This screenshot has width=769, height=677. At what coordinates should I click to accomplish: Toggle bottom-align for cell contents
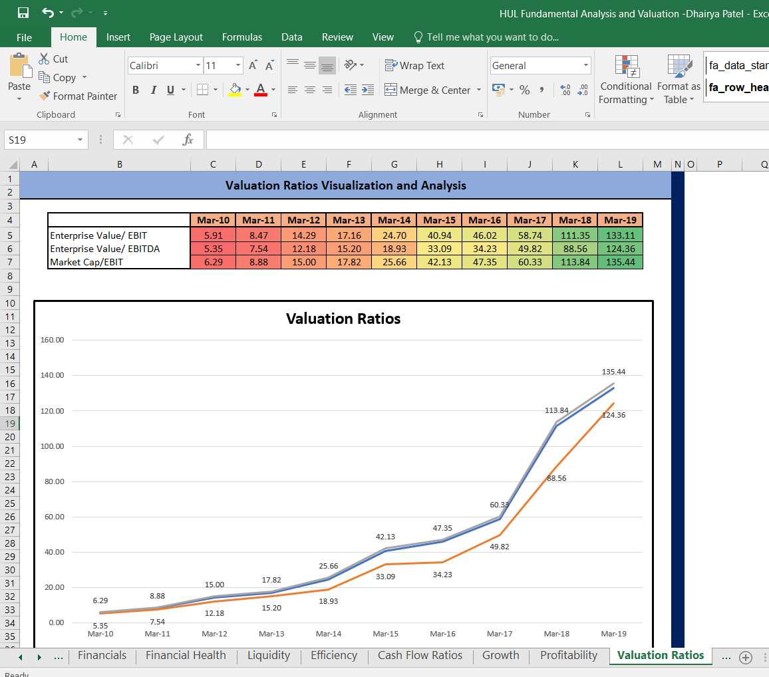(327, 65)
